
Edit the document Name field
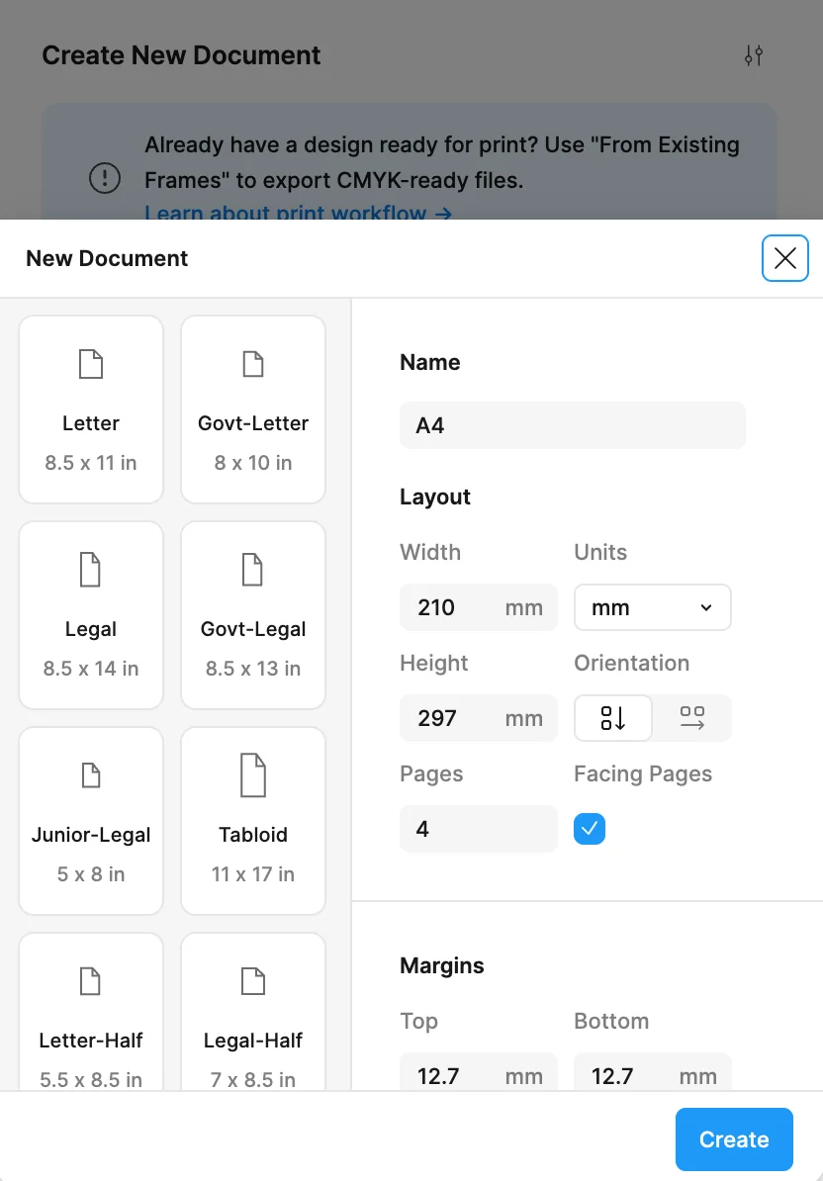coord(572,425)
